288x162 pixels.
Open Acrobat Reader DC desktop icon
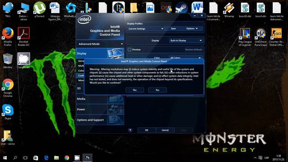coord(23,36)
